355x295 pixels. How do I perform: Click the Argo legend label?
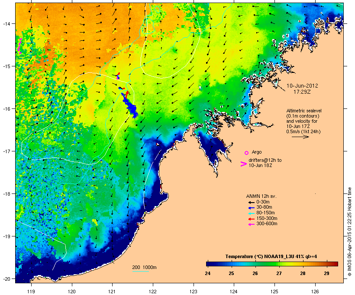(x=257, y=152)
